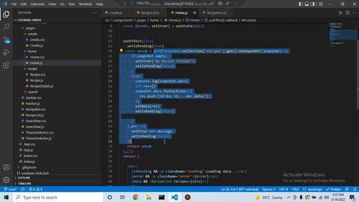Image resolution: width=359 pixels, height=202 pixels.
Task: Collapse the home folder
Action: point(32,51)
